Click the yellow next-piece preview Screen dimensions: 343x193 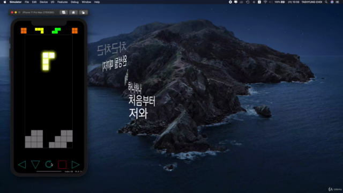(39, 31)
